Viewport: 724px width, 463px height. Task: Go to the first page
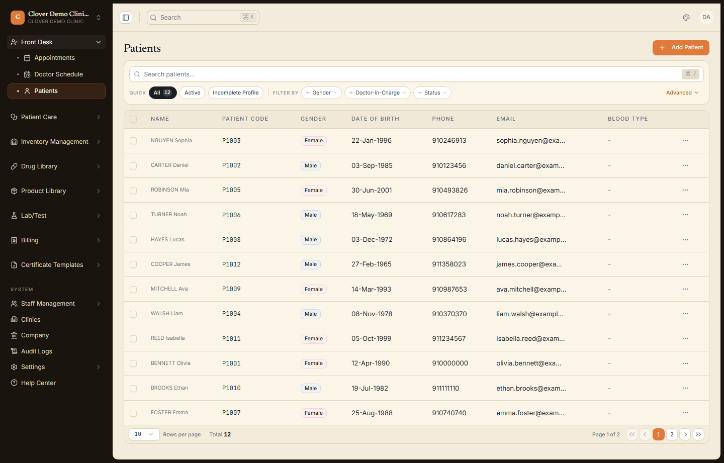[632, 434]
